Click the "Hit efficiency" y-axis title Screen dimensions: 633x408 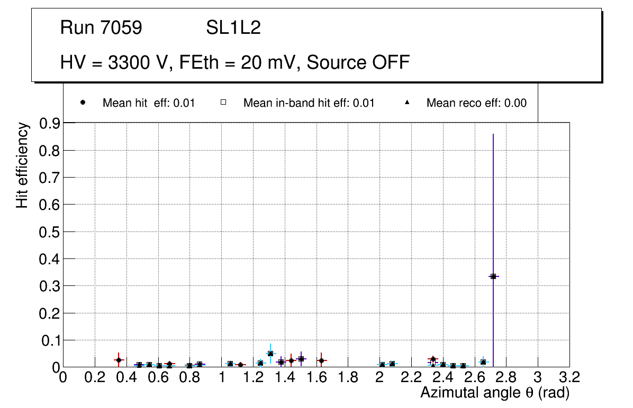click(22, 165)
